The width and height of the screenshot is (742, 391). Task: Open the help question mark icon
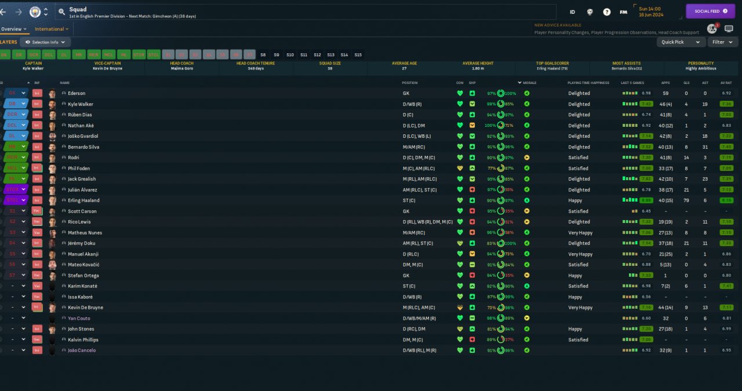click(607, 12)
